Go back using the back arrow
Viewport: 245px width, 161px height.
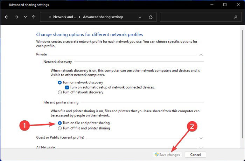[x=6, y=17]
